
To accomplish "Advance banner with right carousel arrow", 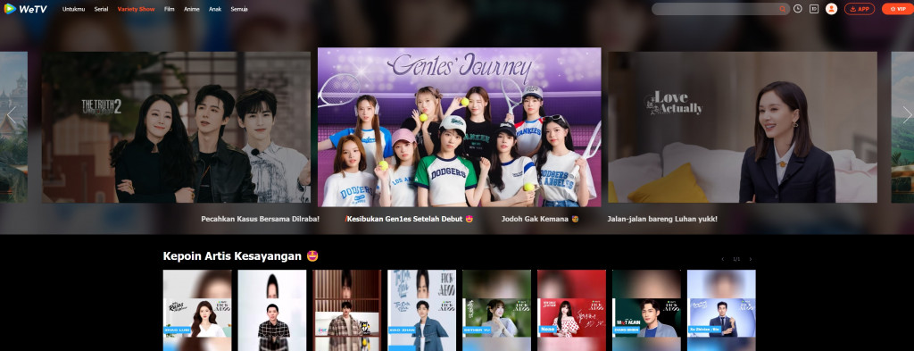I will (907, 115).
